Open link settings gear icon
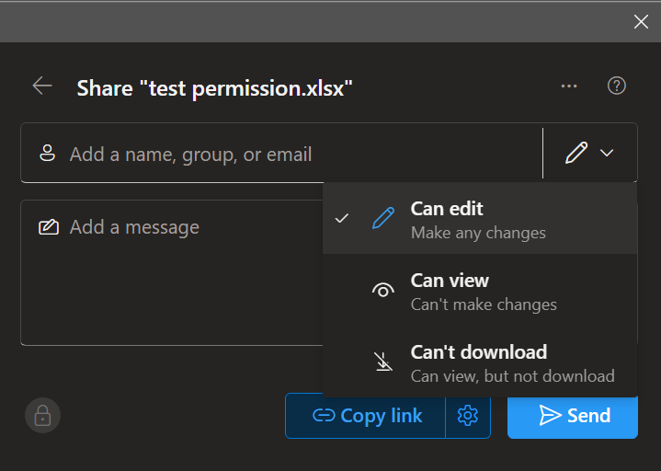The width and height of the screenshot is (661, 471). pyautogui.click(x=468, y=416)
